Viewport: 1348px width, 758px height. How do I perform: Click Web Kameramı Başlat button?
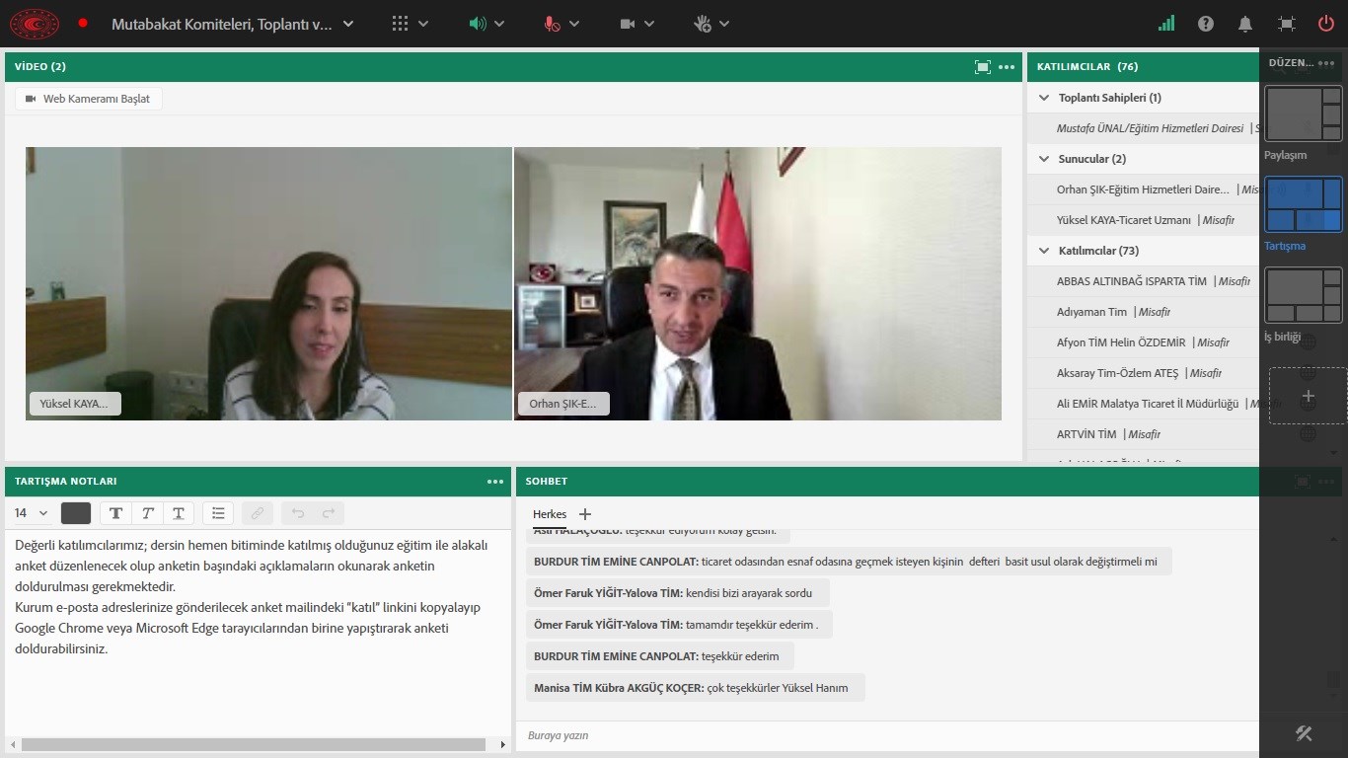(89, 99)
